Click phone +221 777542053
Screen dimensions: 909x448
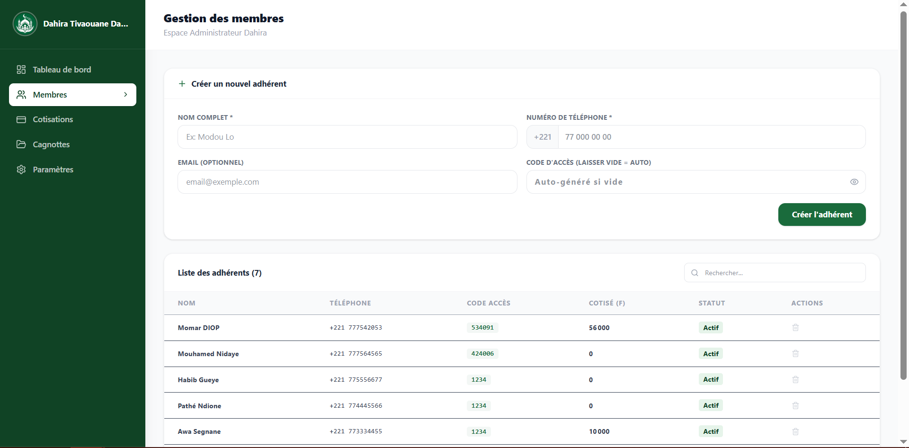pyautogui.click(x=356, y=328)
